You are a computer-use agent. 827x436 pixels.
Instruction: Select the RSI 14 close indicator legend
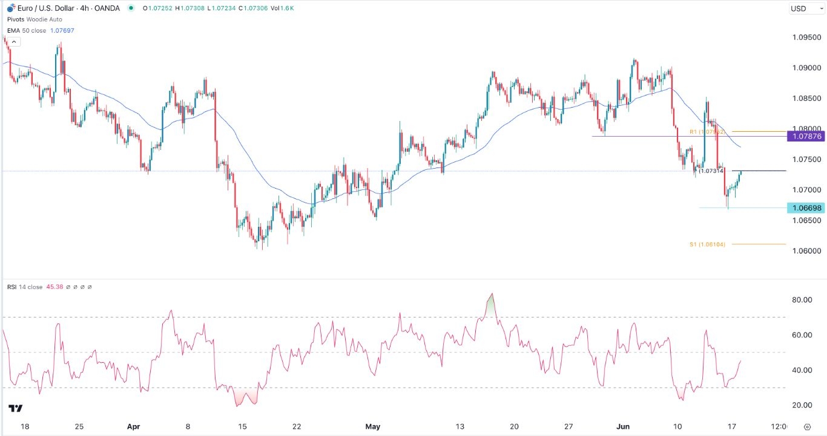(25, 287)
